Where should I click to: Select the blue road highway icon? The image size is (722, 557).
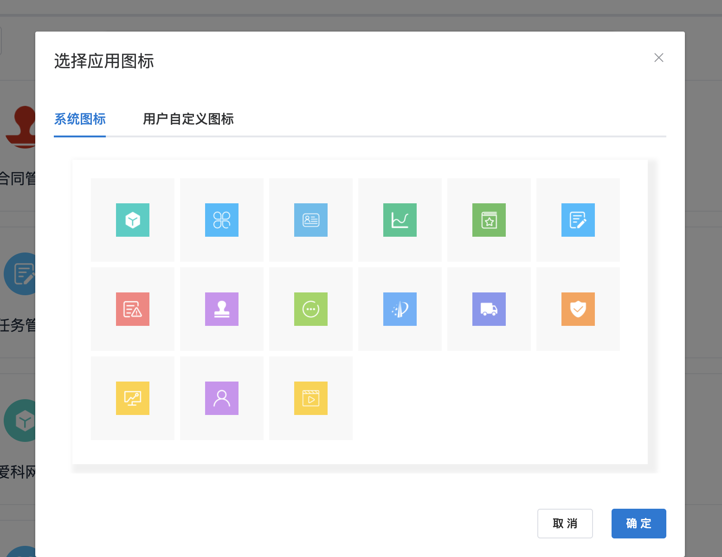click(400, 309)
